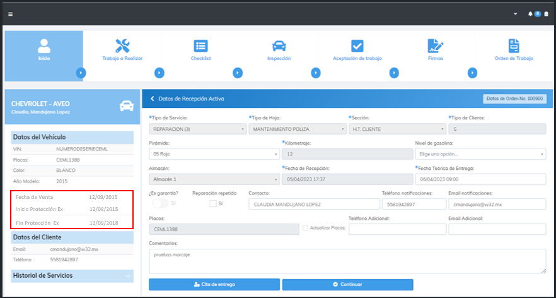The height and width of the screenshot is (298, 556).
Task: Switch to the Firmas tab
Action: click(x=436, y=56)
